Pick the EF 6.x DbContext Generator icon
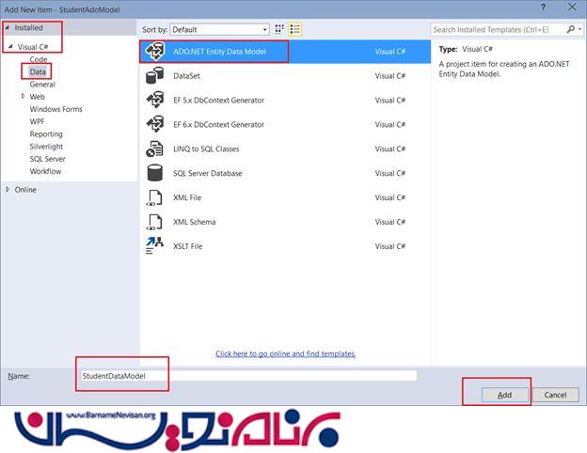The height and width of the screenshot is (453, 587). click(x=156, y=125)
